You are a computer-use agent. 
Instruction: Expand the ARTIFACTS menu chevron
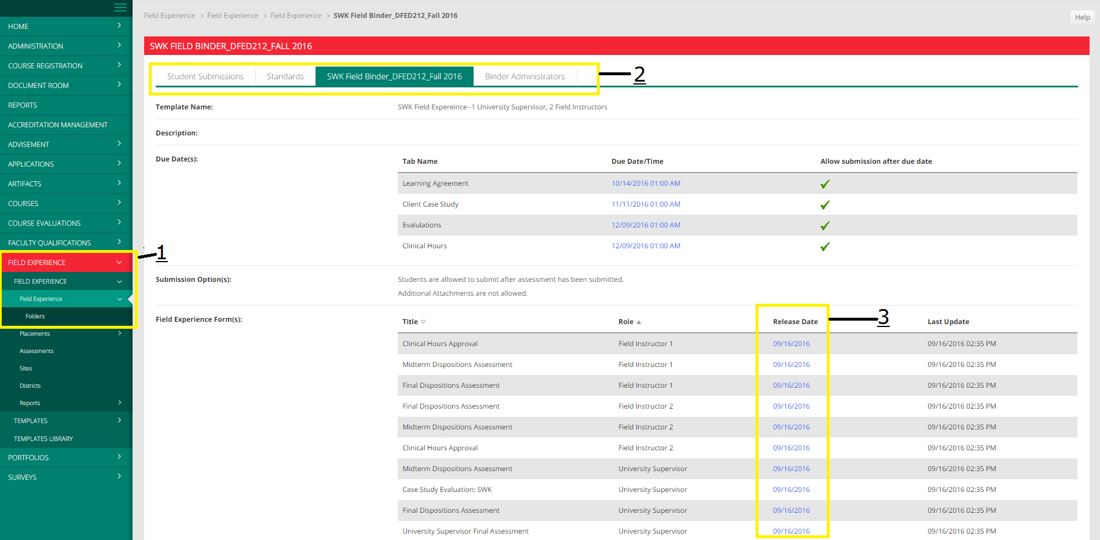[x=119, y=183]
